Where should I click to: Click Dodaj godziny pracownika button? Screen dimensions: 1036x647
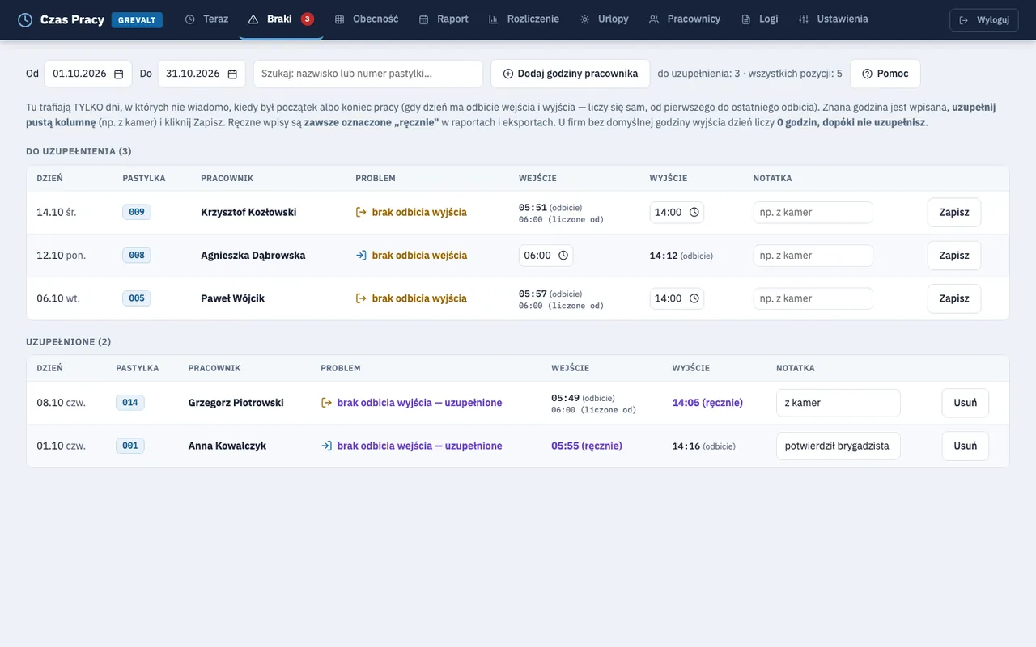click(x=571, y=74)
